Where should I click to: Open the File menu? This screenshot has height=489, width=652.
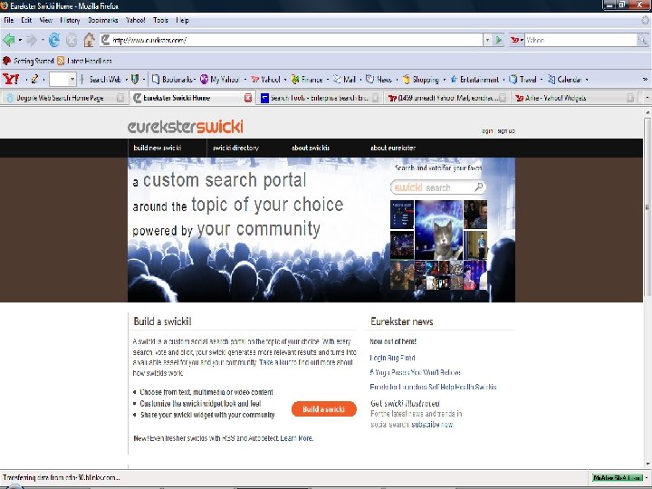9,20
